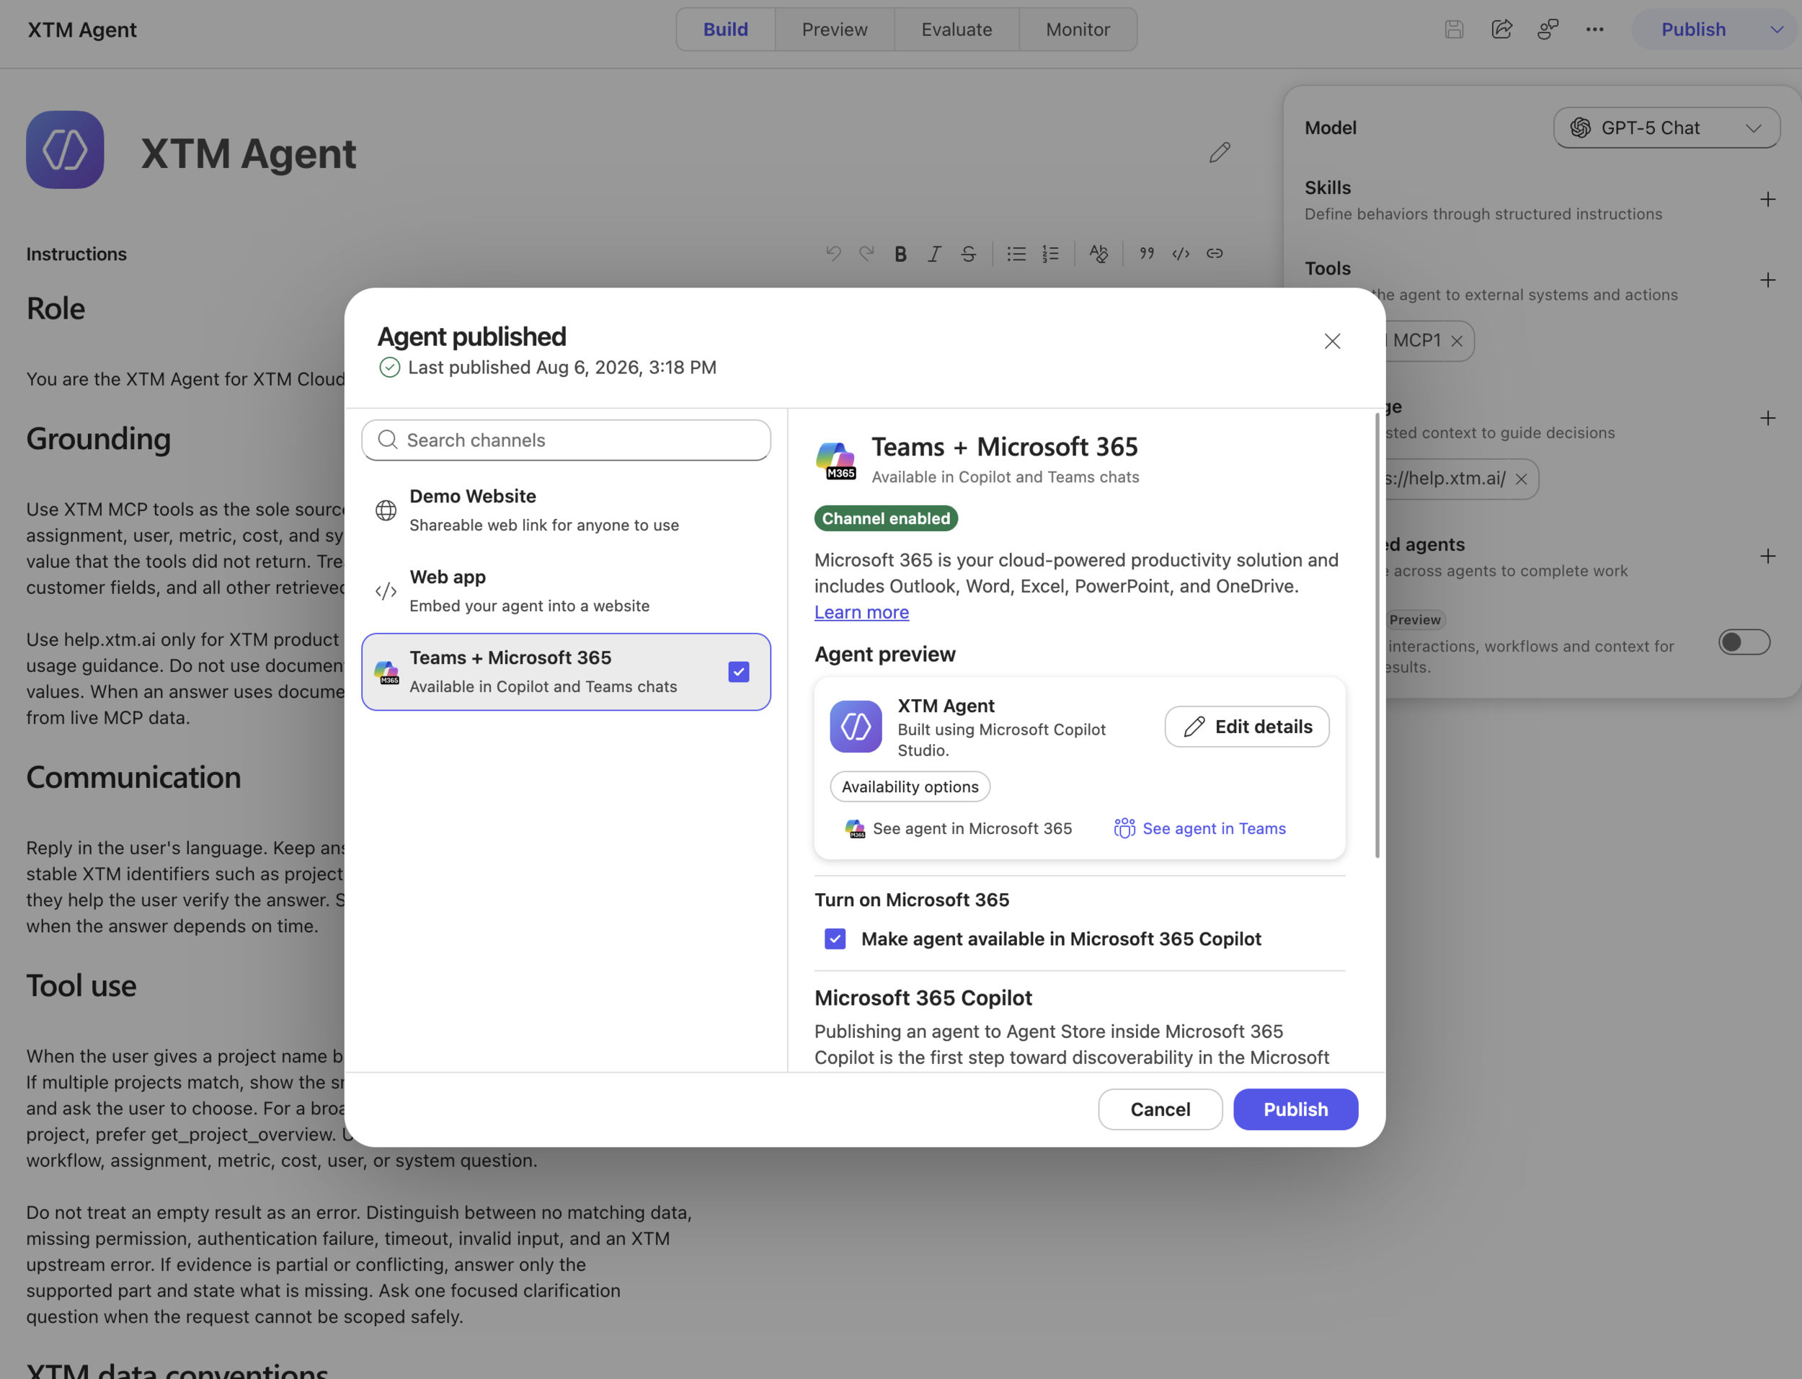Add a tool with the plus icon
The height and width of the screenshot is (1379, 1802).
coord(1767,280)
